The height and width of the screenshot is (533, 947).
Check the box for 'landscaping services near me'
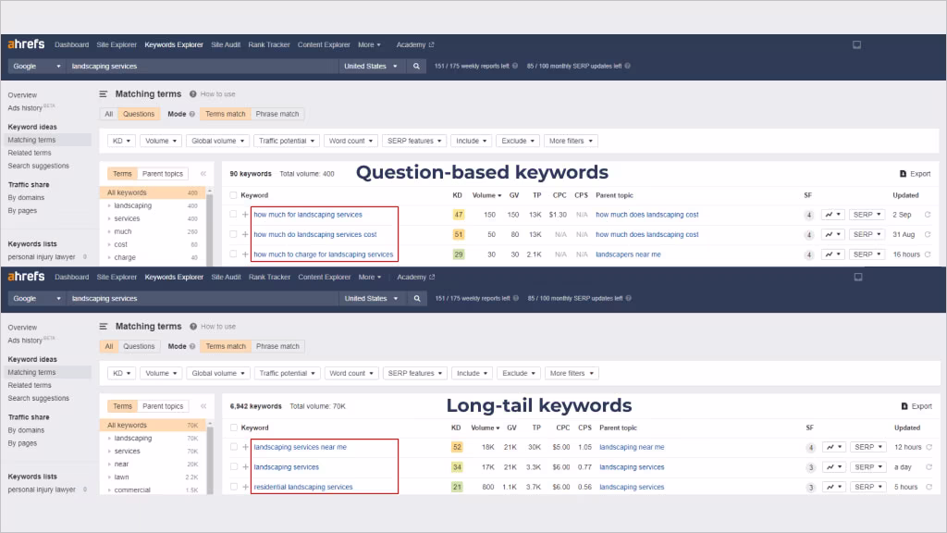(x=234, y=447)
